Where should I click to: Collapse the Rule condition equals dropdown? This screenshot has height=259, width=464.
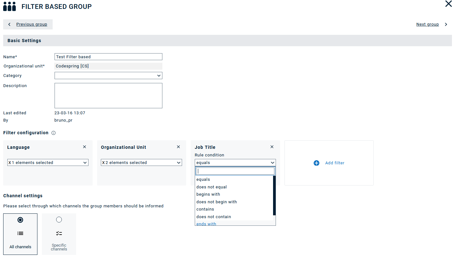[235, 163]
